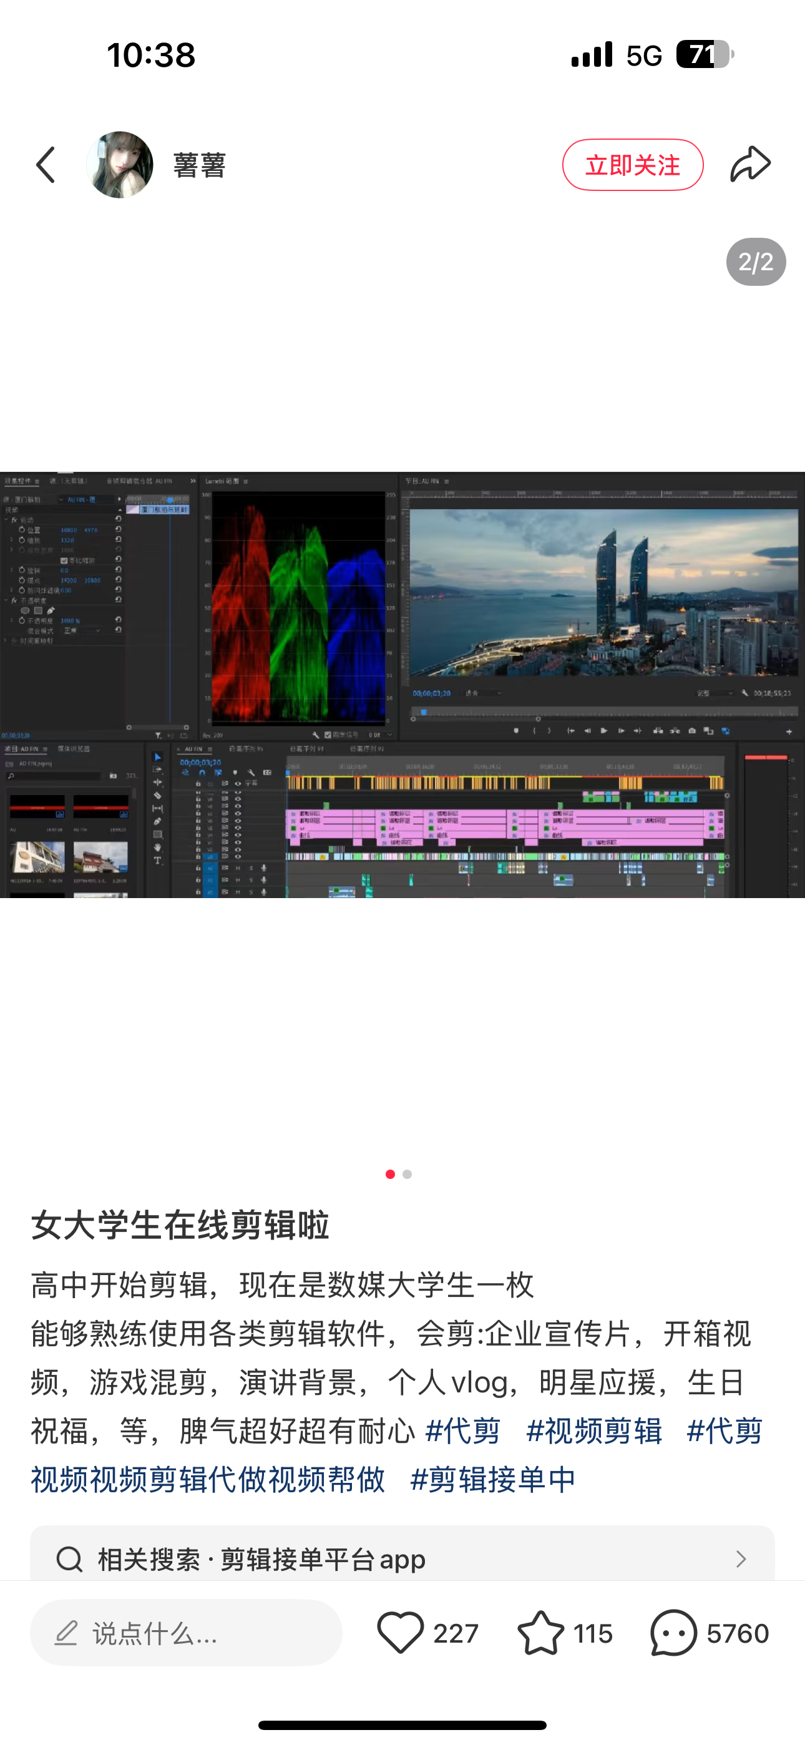Image resolution: width=805 pixels, height=1745 pixels.
Task: Open the Premiere editing screenshot image
Action: pos(402,684)
